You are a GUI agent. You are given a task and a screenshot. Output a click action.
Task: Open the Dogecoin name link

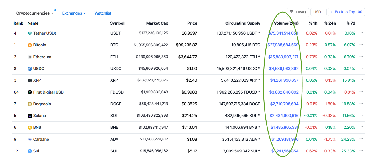pyautogui.click(x=42, y=104)
